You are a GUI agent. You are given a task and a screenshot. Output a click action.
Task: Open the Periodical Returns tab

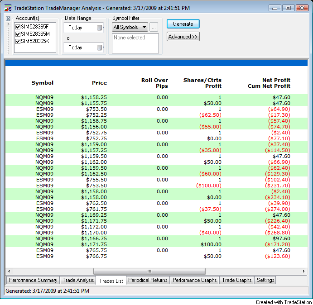148,280
